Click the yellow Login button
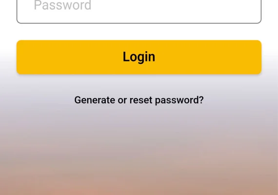Viewport: 278px width, 195px height. (139, 57)
